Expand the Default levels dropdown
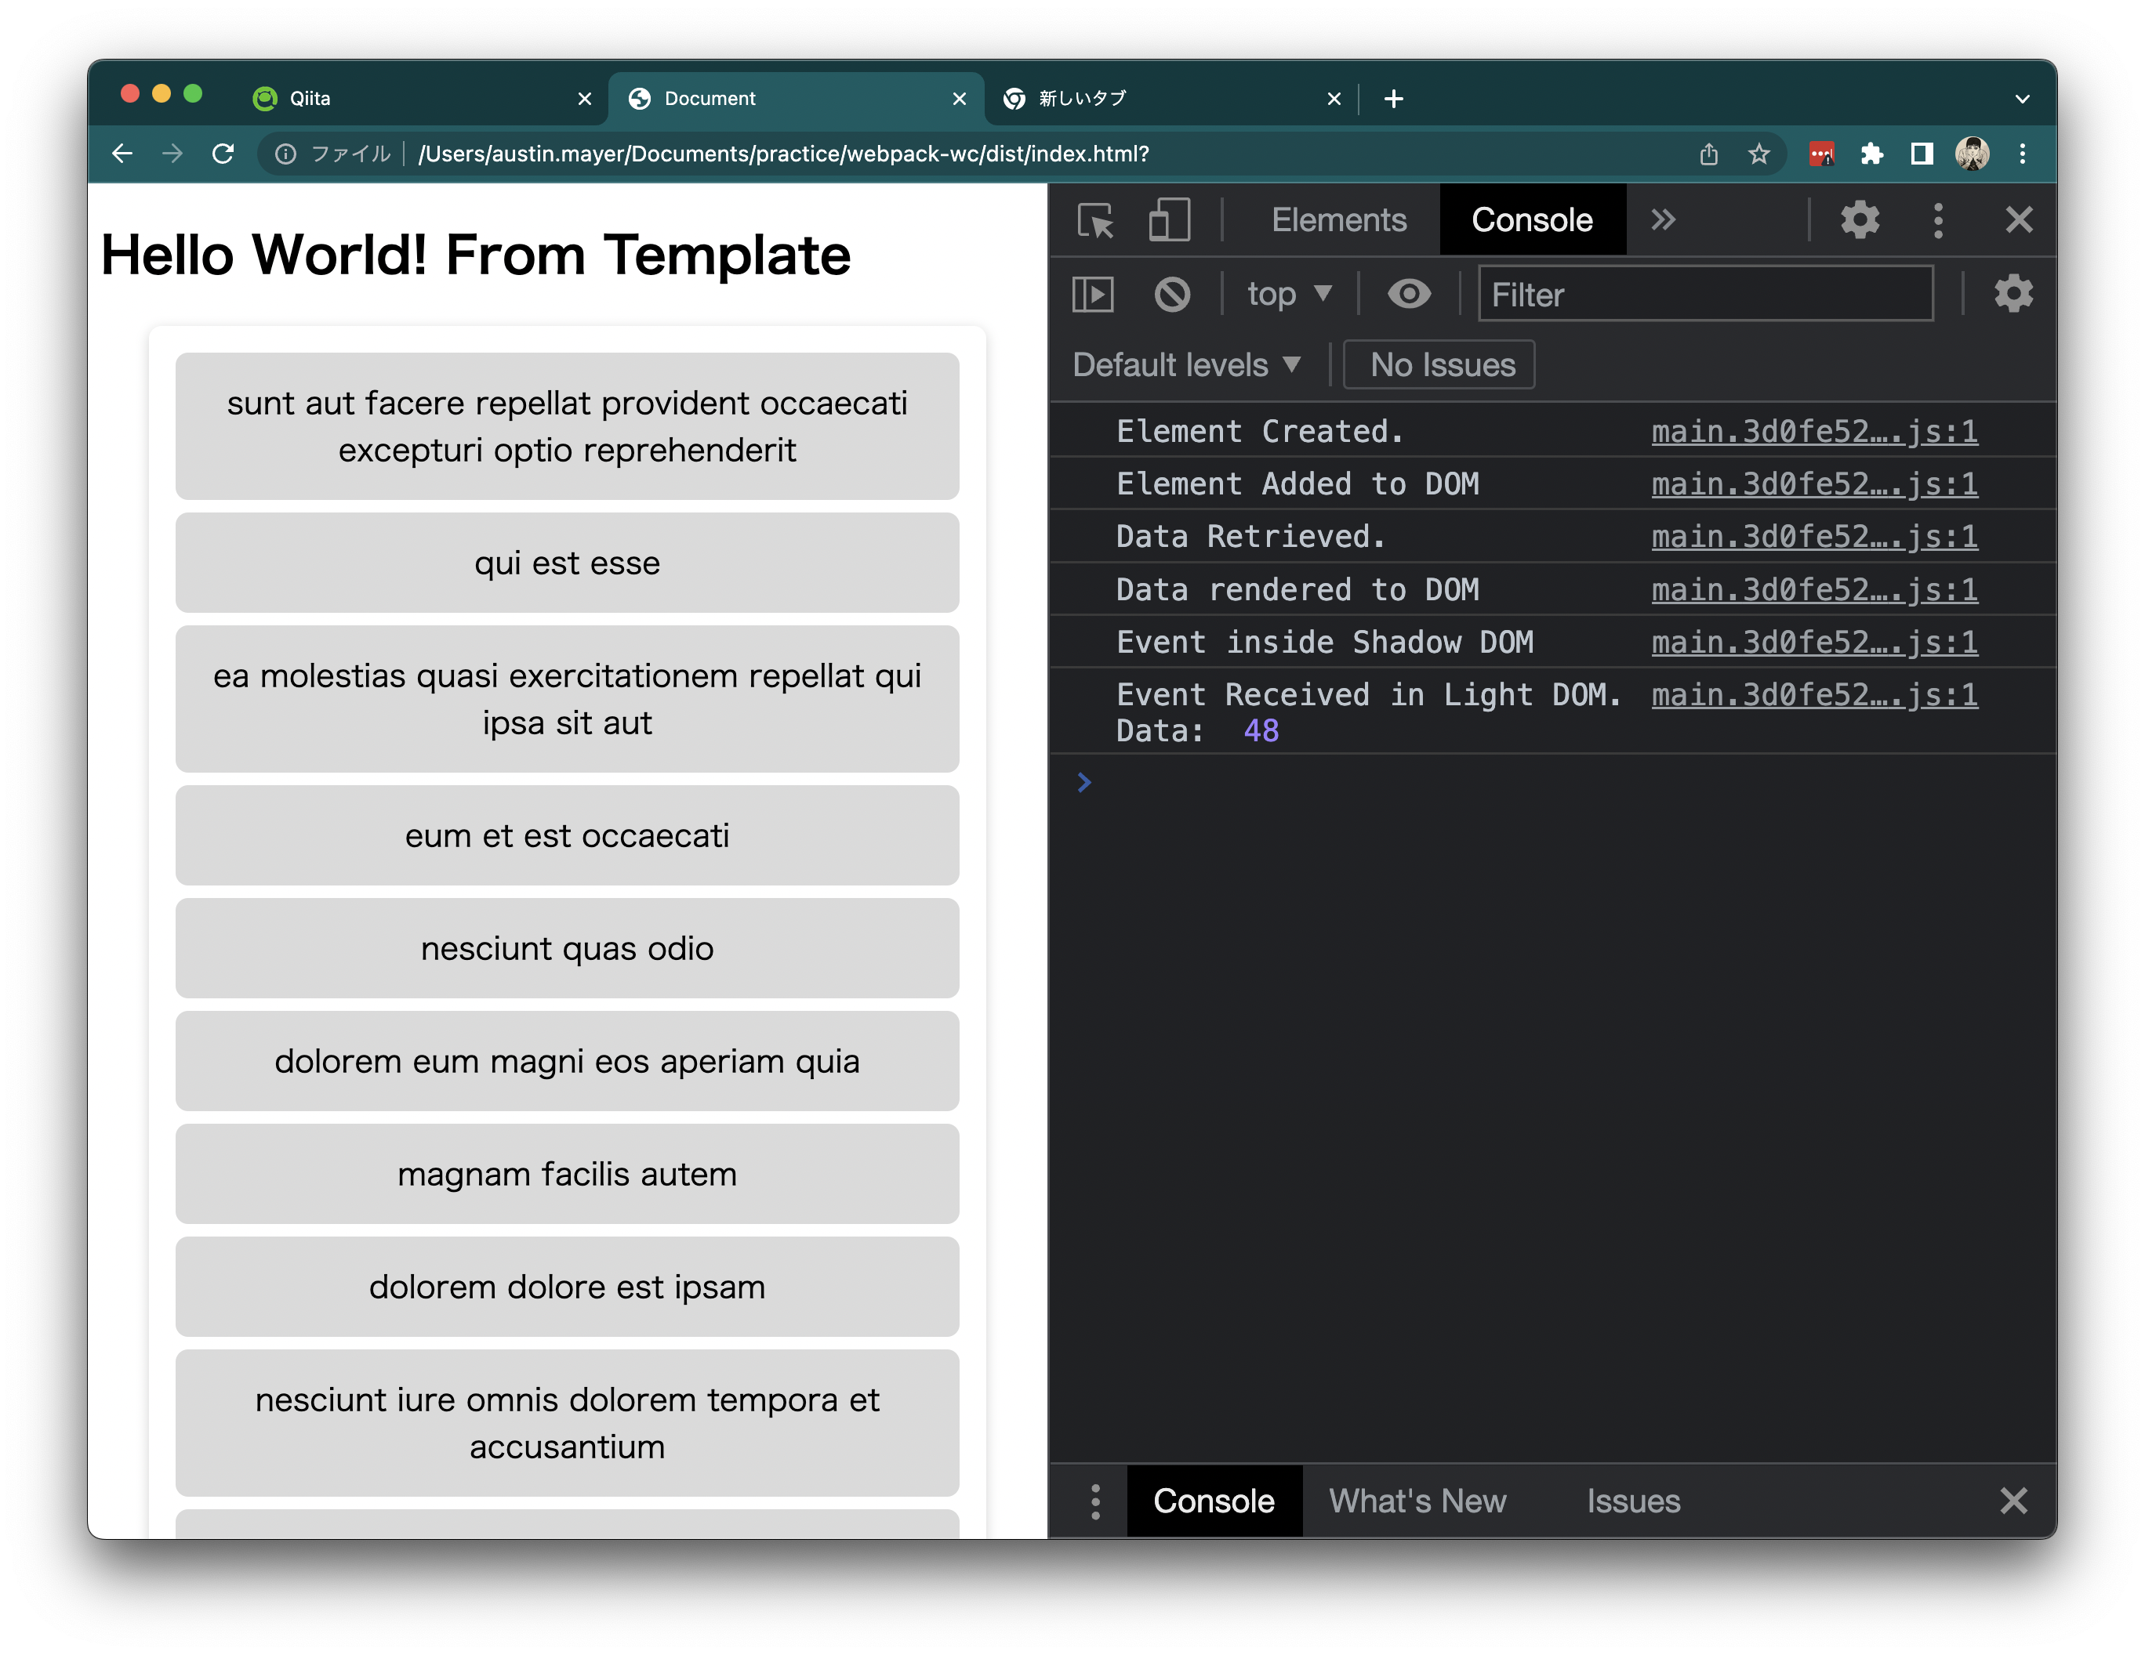 pos(1186,365)
